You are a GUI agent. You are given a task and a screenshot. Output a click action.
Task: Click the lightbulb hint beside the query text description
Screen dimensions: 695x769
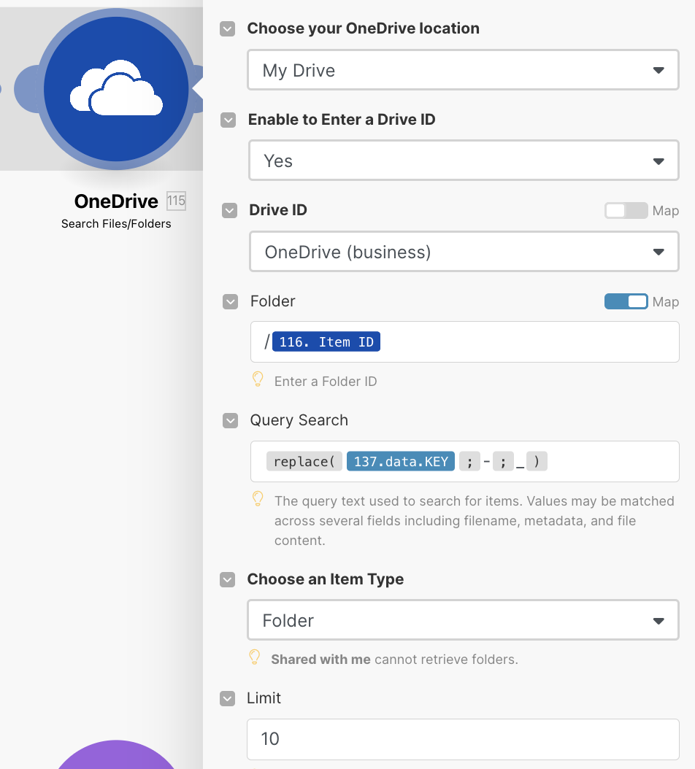click(258, 499)
